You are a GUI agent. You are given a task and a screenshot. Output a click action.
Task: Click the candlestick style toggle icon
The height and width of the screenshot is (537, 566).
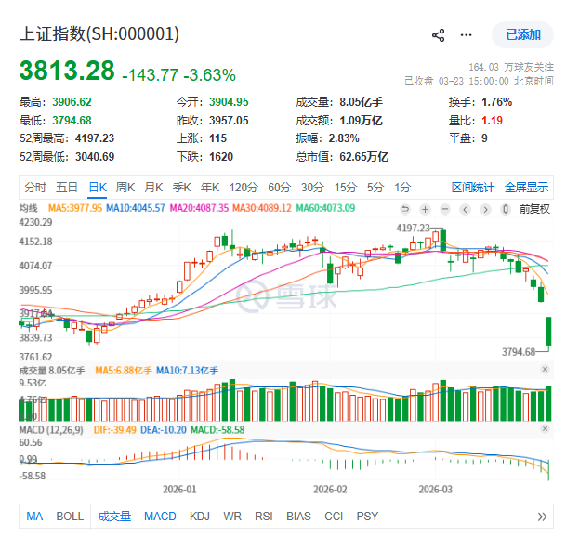(506, 209)
